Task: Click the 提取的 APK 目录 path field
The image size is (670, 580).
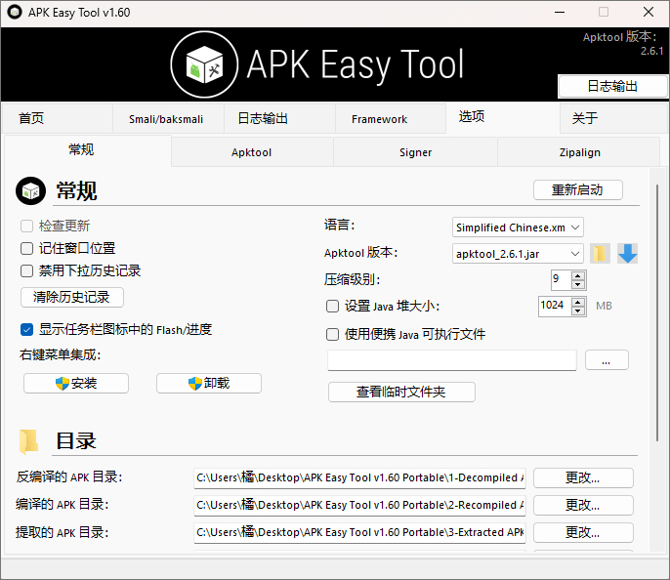Action: click(359, 532)
